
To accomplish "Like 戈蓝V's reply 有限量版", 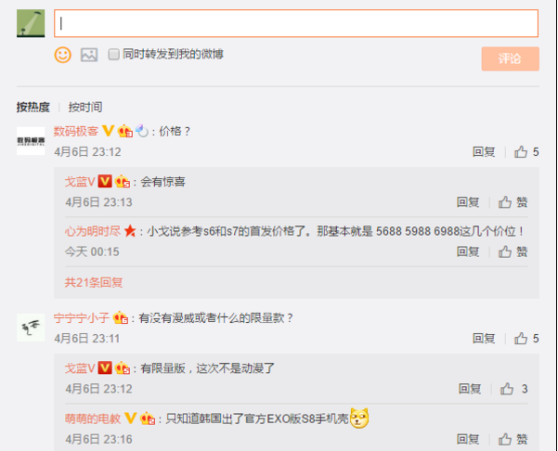I will point(513,389).
